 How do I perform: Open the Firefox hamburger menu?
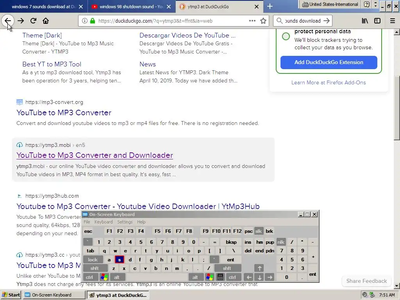pyautogui.click(x=393, y=21)
